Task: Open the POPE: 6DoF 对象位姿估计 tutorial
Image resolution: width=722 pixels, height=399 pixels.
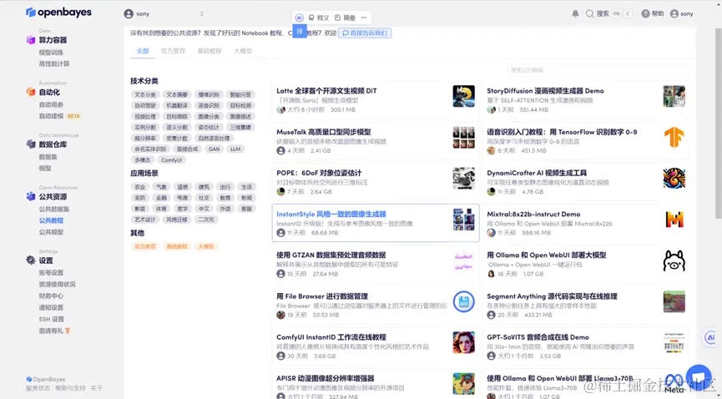Action: 319,174
